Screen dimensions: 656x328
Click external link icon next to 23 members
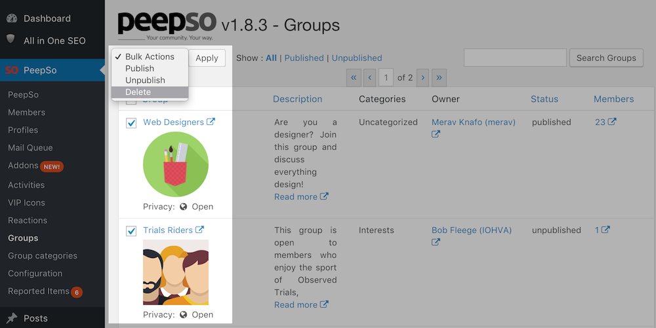[612, 121]
